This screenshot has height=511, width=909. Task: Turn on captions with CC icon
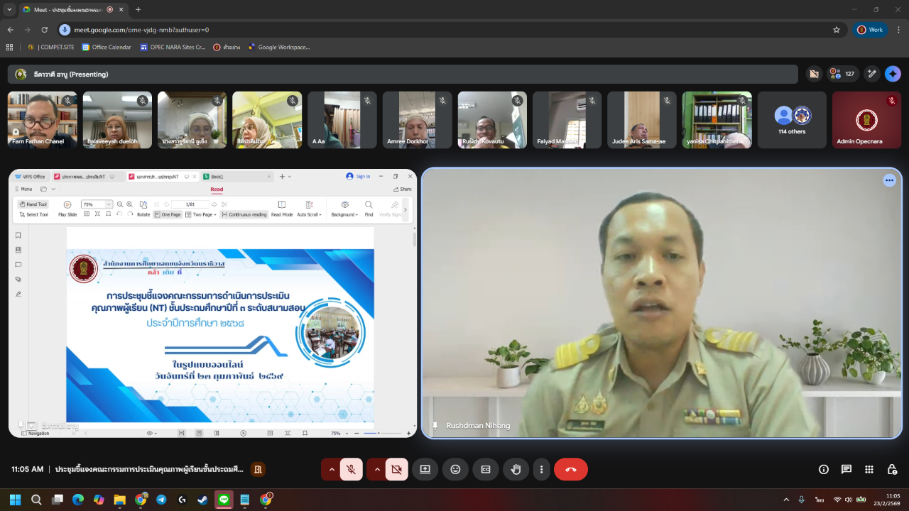click(x=486, y=469)
